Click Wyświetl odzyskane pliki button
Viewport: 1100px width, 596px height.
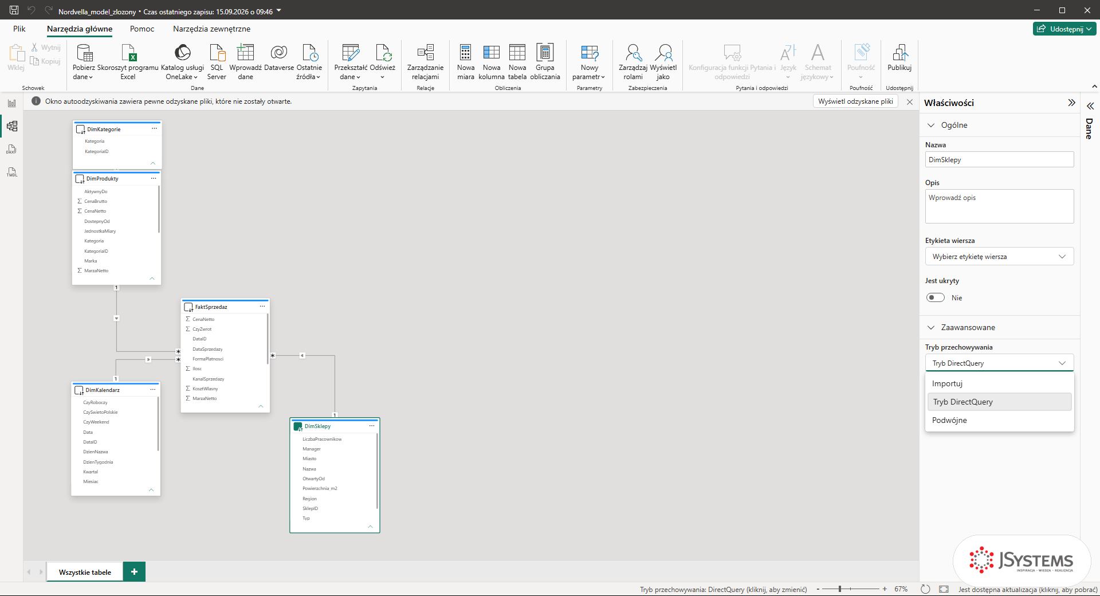[855, 101]
